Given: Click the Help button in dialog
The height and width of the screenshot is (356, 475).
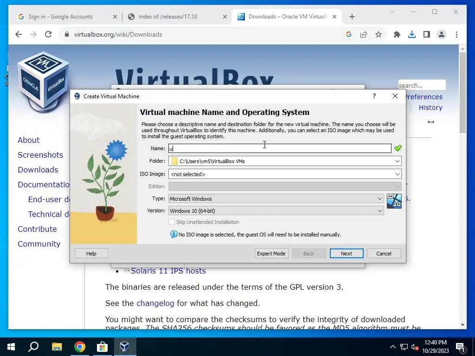Looking at the screenshot, I should click(91, 254).
